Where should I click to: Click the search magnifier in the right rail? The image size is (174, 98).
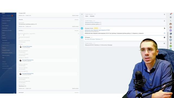(171, 21)
